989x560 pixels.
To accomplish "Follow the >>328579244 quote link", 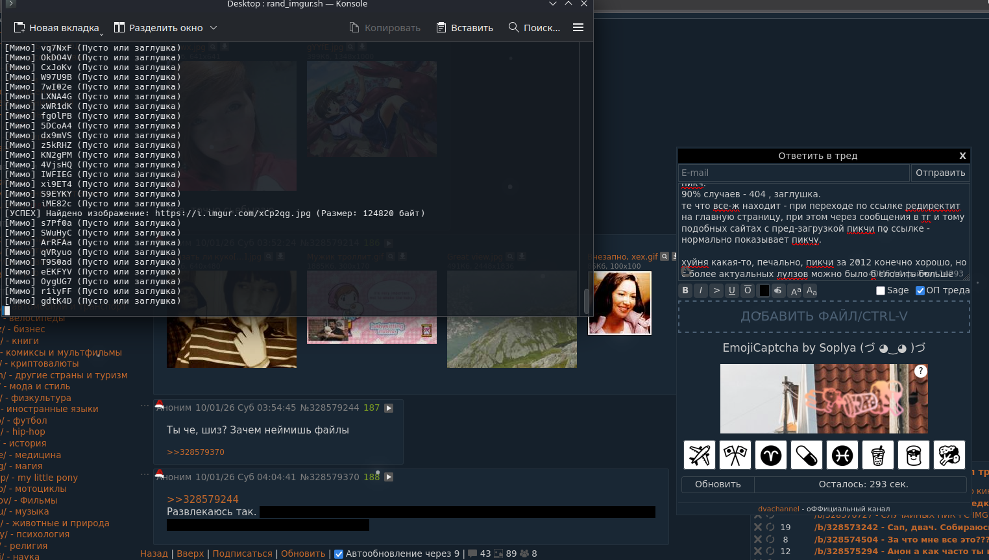I will [202, 500].
